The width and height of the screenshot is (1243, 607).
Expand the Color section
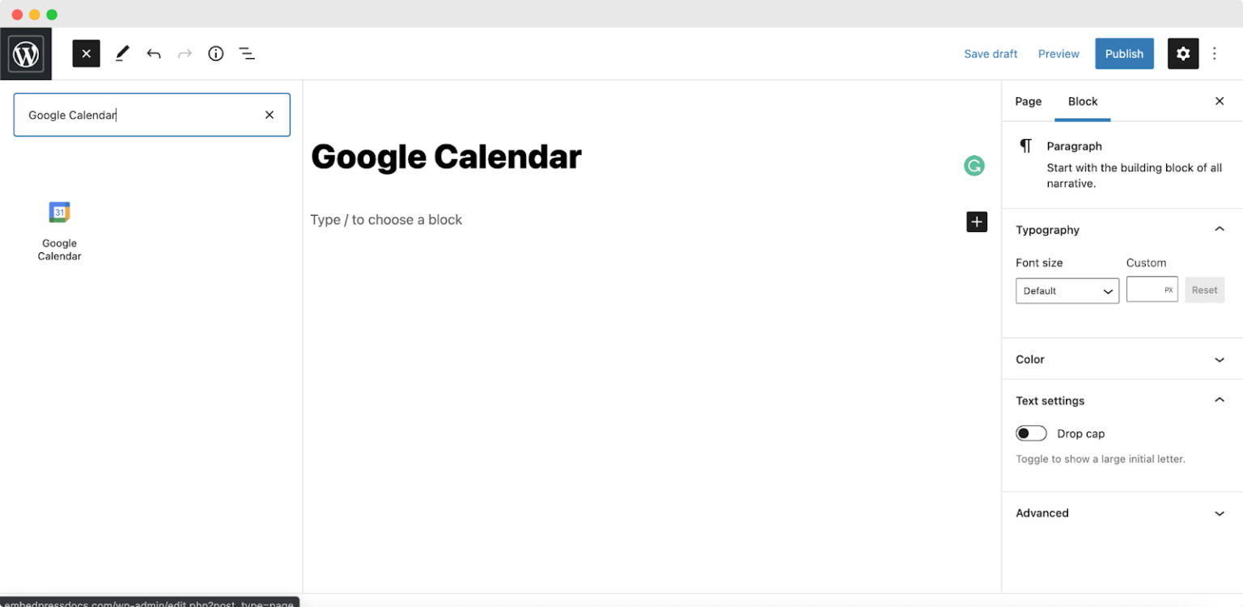click(x=1121, y=359)
